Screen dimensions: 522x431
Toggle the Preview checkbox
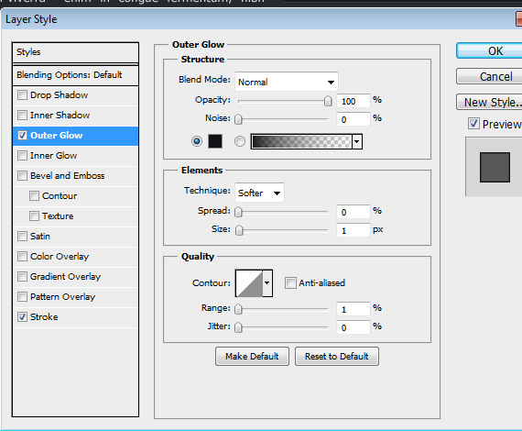point(473,124)
